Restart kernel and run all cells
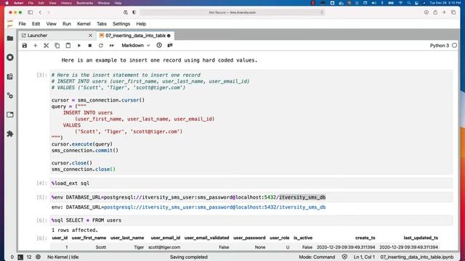This screenshot has width=465, height=261. pyautogui.click(x=111, y=46)
